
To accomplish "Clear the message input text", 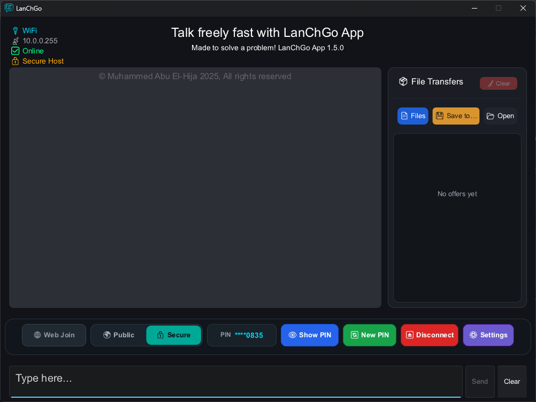I will point(511,382).
